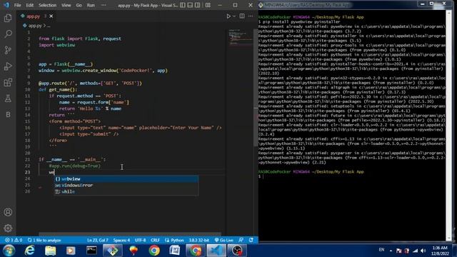The height and width of the screenshot is (257, 457).
Task: Open the Selection menu
Action: [x=47, y=5]
